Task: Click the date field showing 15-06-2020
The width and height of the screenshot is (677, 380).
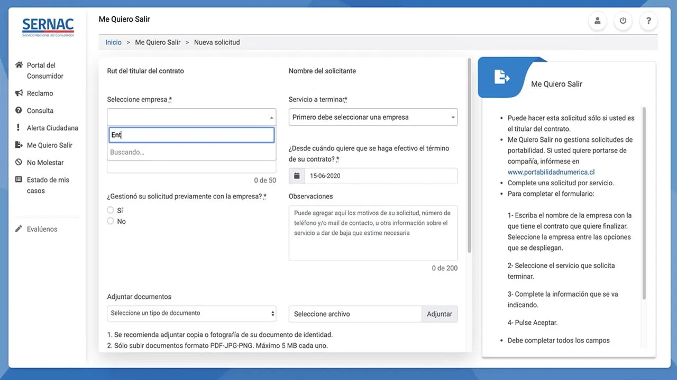Action: (381, 176)
